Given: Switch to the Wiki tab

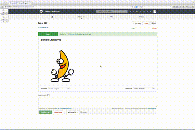Looking at the screenshot, I should pos(111,16).
